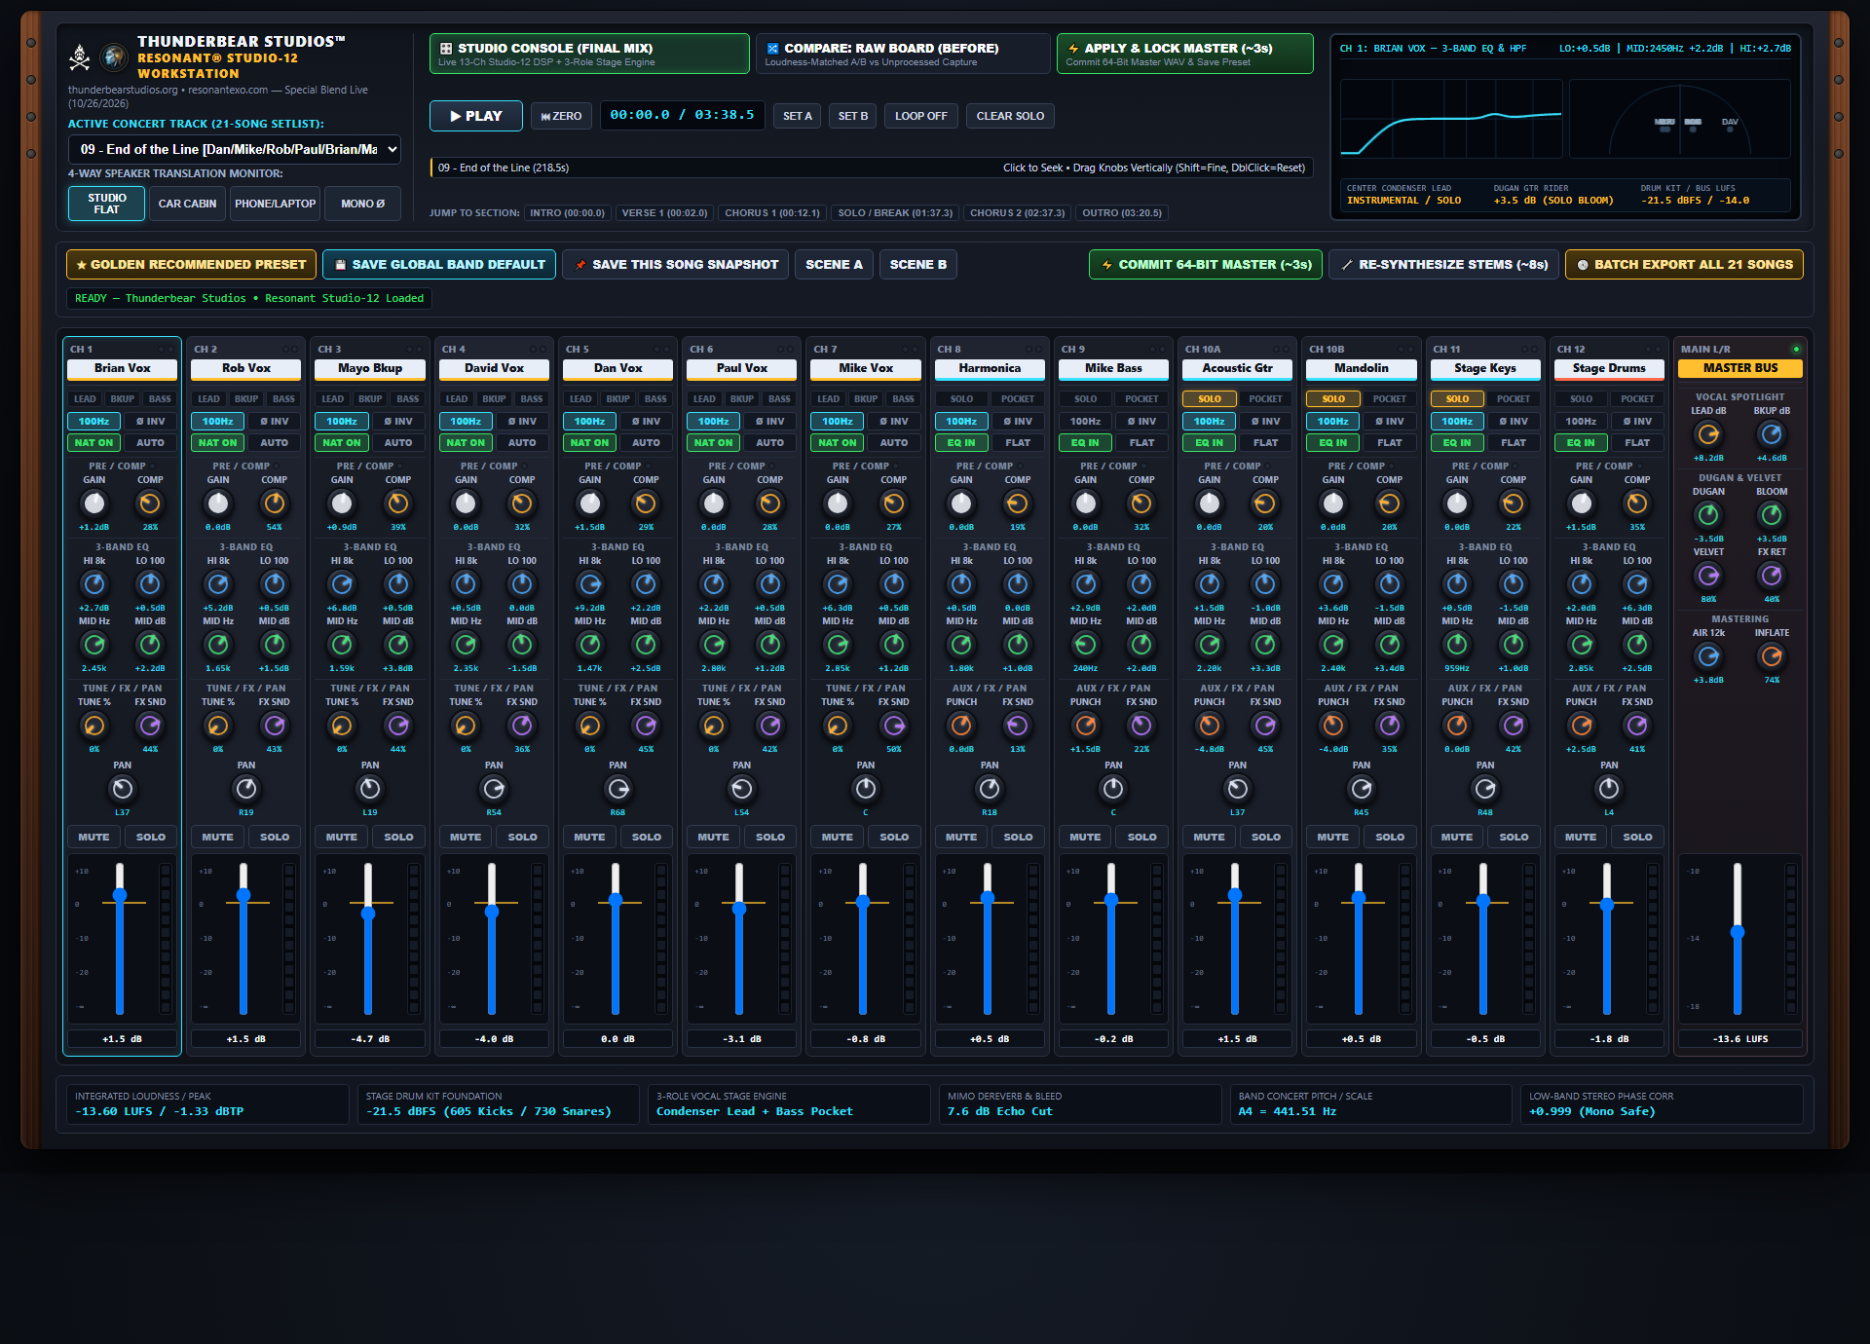This screenshot has width=1870, height=1344.
Task: Click the Stage Drums PUNCH knob
Action: 1582,726
